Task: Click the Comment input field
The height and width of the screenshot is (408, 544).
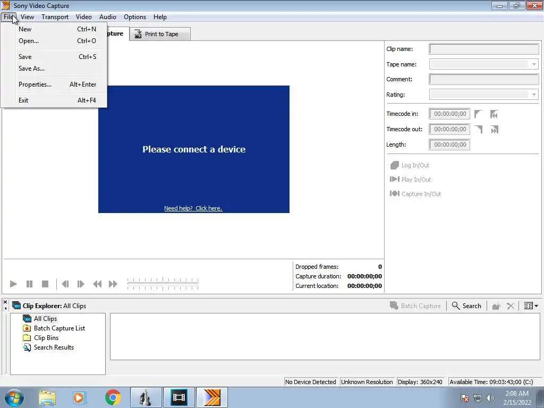Action: click(x=484, y=79)
